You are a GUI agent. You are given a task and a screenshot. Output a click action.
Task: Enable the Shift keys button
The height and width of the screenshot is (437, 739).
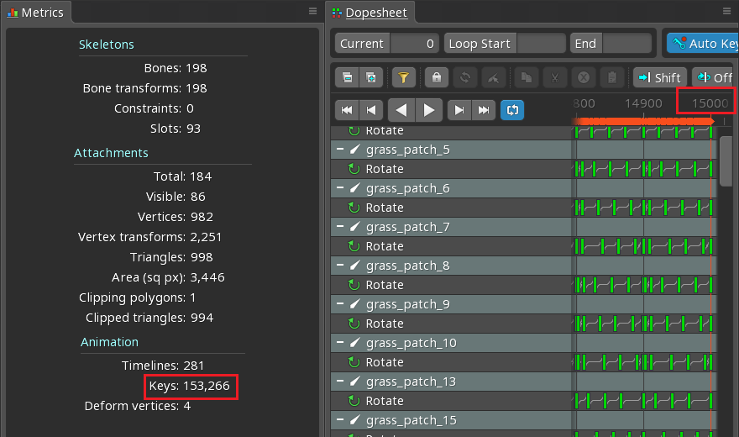coord(659,77)
